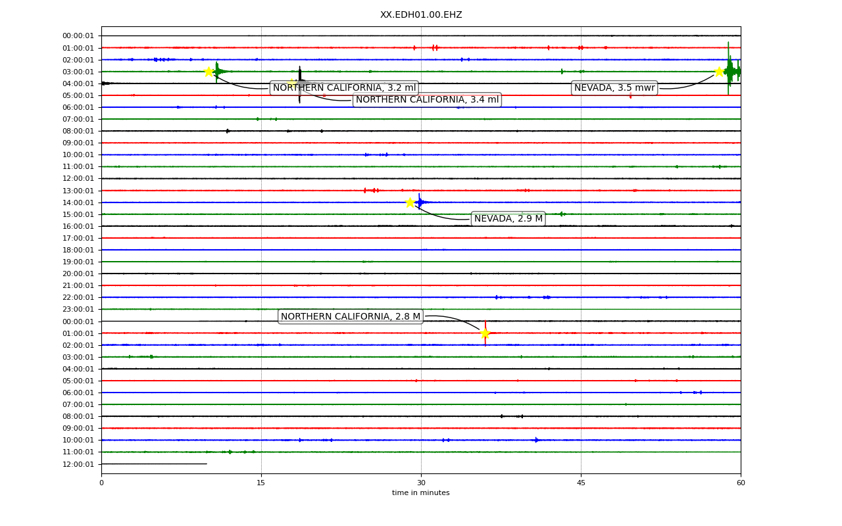This screenshot has width=842, height=526.
Task: Click the 'time in minutes' axis label
Action: [x=421, y=493]
